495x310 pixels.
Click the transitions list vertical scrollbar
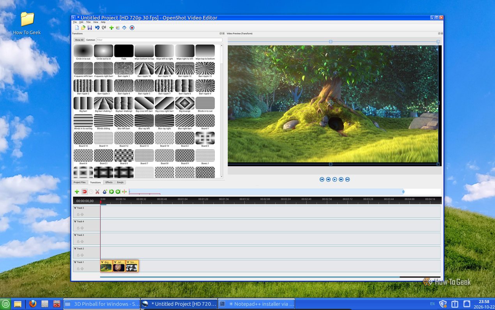coord(222,111)
